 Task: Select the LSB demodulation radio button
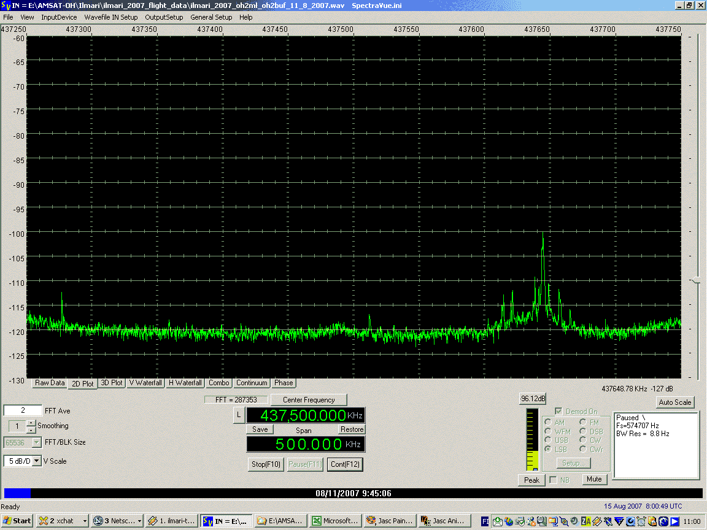[548, 449]
